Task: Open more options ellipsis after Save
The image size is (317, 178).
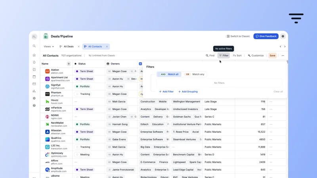Action: pyautogui.click(x=283, y=55)
